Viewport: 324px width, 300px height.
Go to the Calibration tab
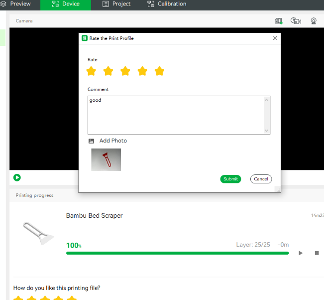(x=167, y=3)
